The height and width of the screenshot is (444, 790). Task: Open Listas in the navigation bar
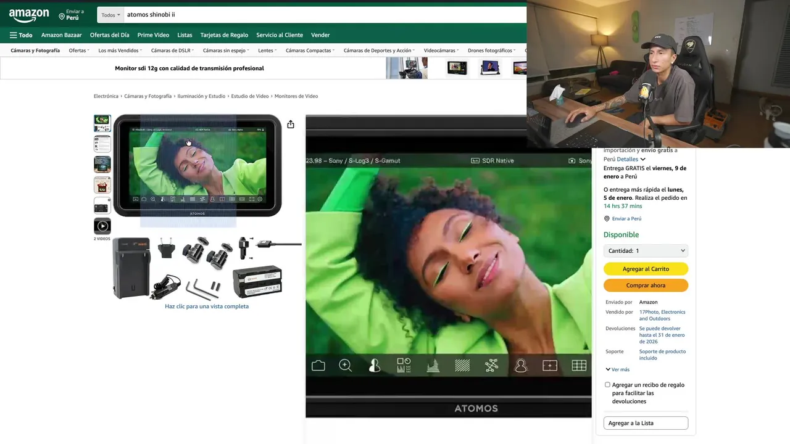(x=185, y=35)
